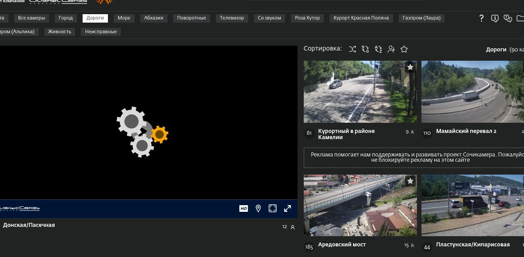This screenshot has height=257, width=524.
Task: Favorite Аредовский мост camera star
Action: [x=410, y=181]
